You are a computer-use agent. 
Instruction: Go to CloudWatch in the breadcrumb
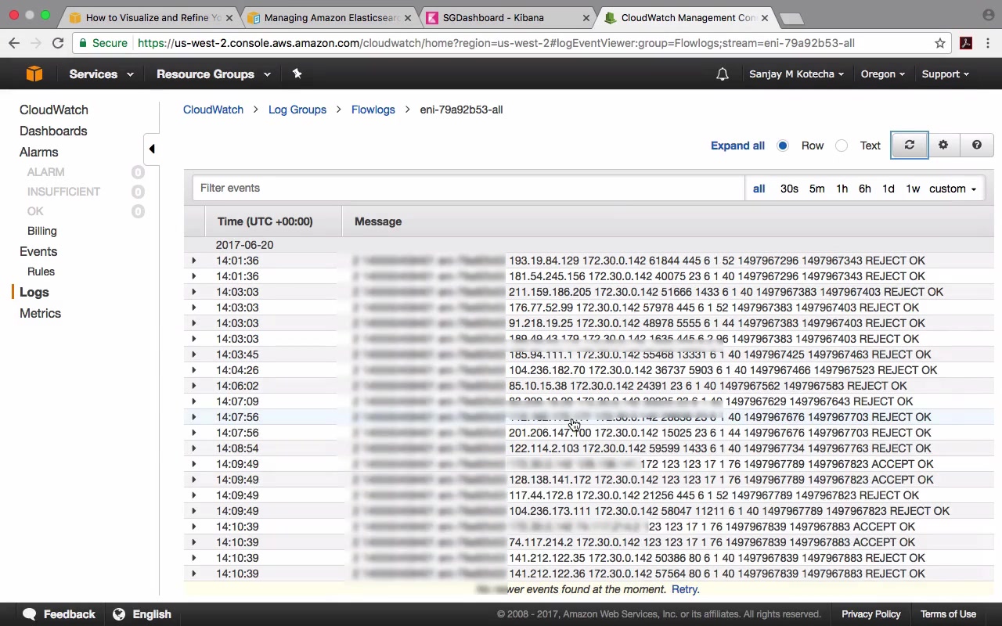click(x=213, y=110)
